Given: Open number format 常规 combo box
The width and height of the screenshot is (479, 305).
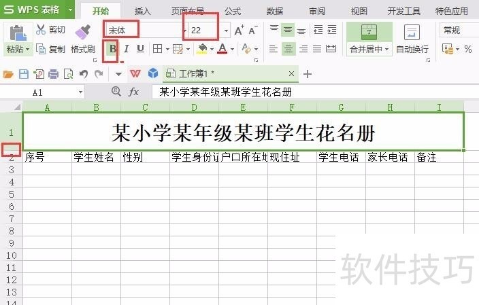Looking at the screenshot, I should [459, 30].
